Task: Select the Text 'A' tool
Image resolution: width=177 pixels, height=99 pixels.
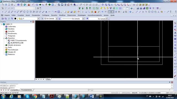Action: (46, 12)
